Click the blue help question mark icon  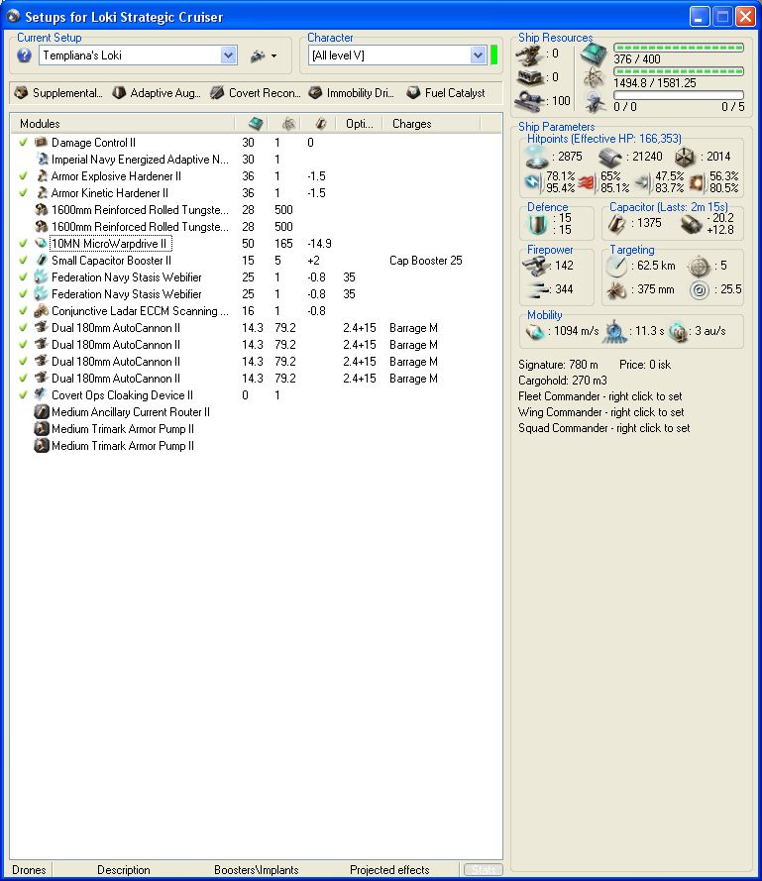(x=24, y=55)
